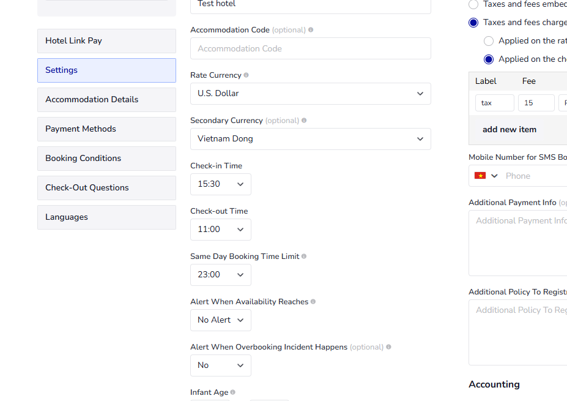
Task: Click add new item in fee table
Action: 509,130
